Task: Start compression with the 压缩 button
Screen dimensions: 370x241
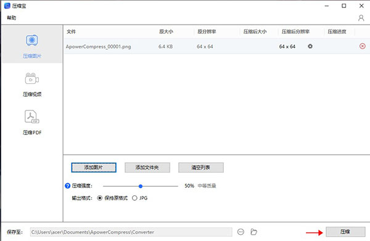Action: tap(345, 232)
